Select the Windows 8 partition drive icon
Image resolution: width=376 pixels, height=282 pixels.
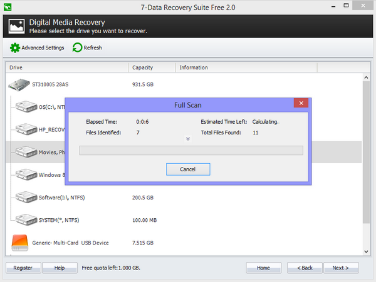(x=26, y=174)
